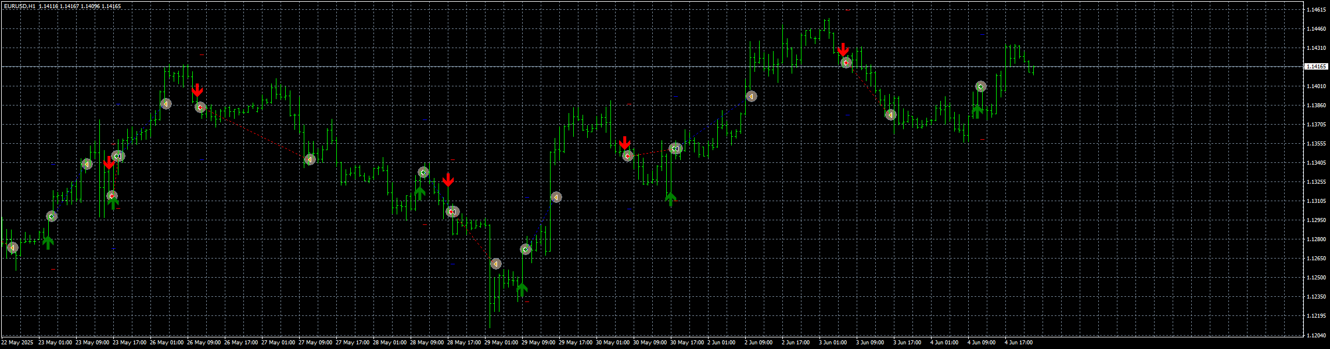Select the 1.13255 price axis label
This screenshot has width=1330, height=349.
pos(1315,182)
